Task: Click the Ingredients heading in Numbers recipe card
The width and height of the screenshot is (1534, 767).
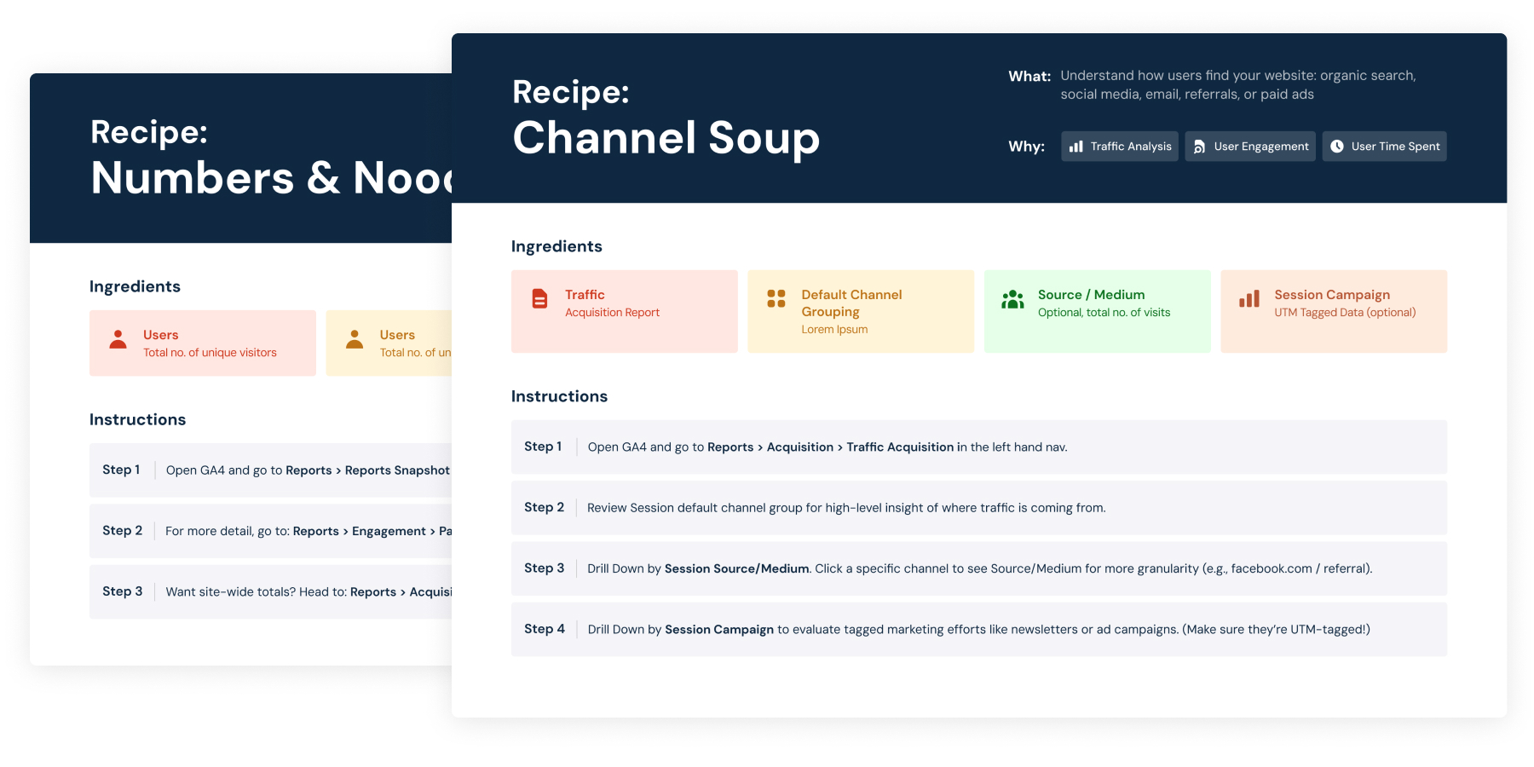Action: 135,286
